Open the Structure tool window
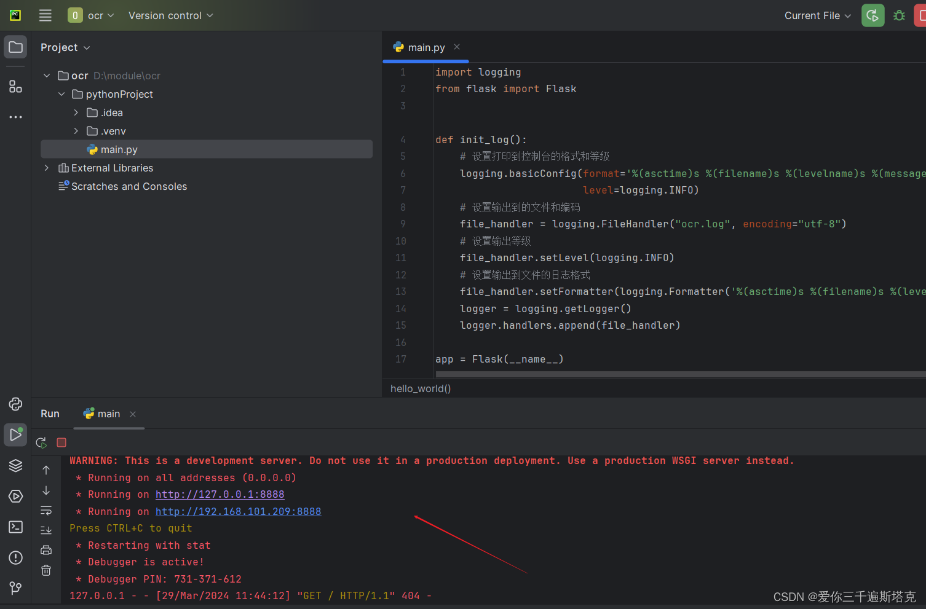The image size is (926, 609). click(x=15, y=86)
